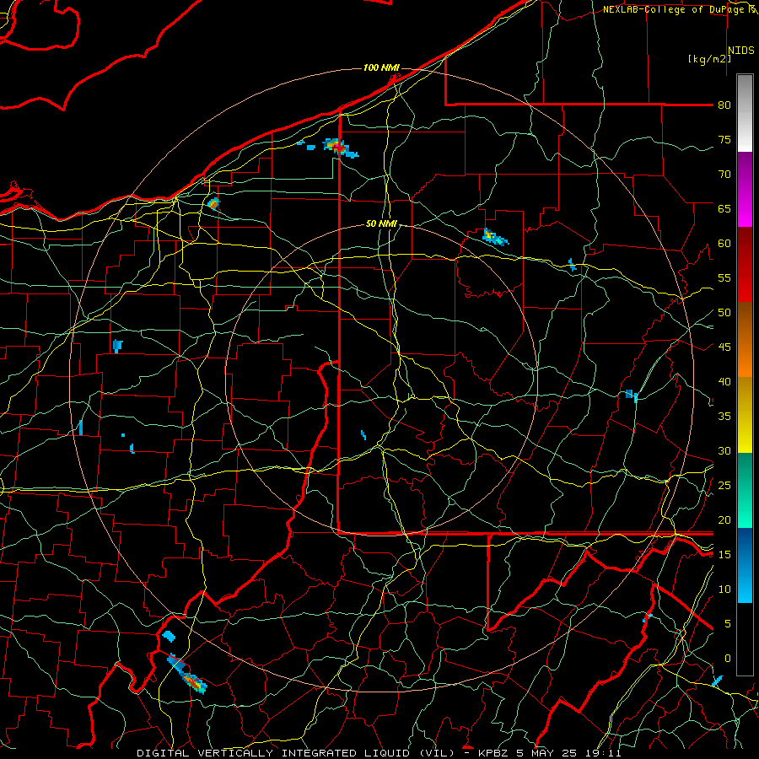
Task: Click the 40 value on the scale
Action: 724,381
